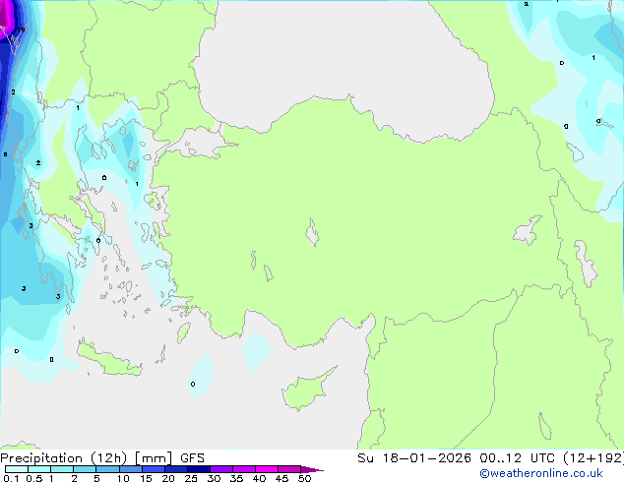Click the '50' legend scale value
The width and height of the screenshot is (624, 482).
304,478
